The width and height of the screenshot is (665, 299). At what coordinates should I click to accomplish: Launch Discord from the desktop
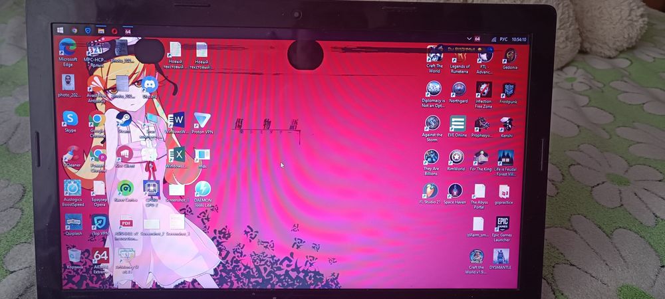click(x=150, y=88)
